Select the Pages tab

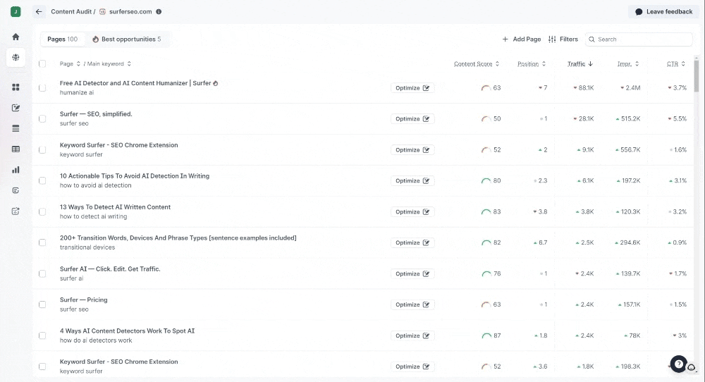coord(62,39)
